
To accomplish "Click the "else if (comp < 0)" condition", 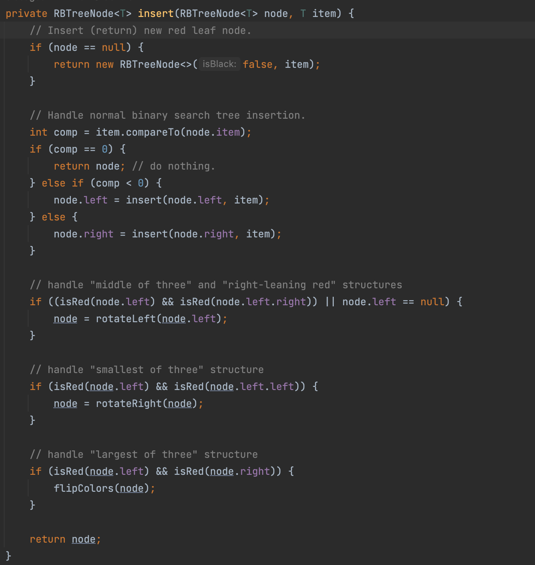I will click(101, 183).
